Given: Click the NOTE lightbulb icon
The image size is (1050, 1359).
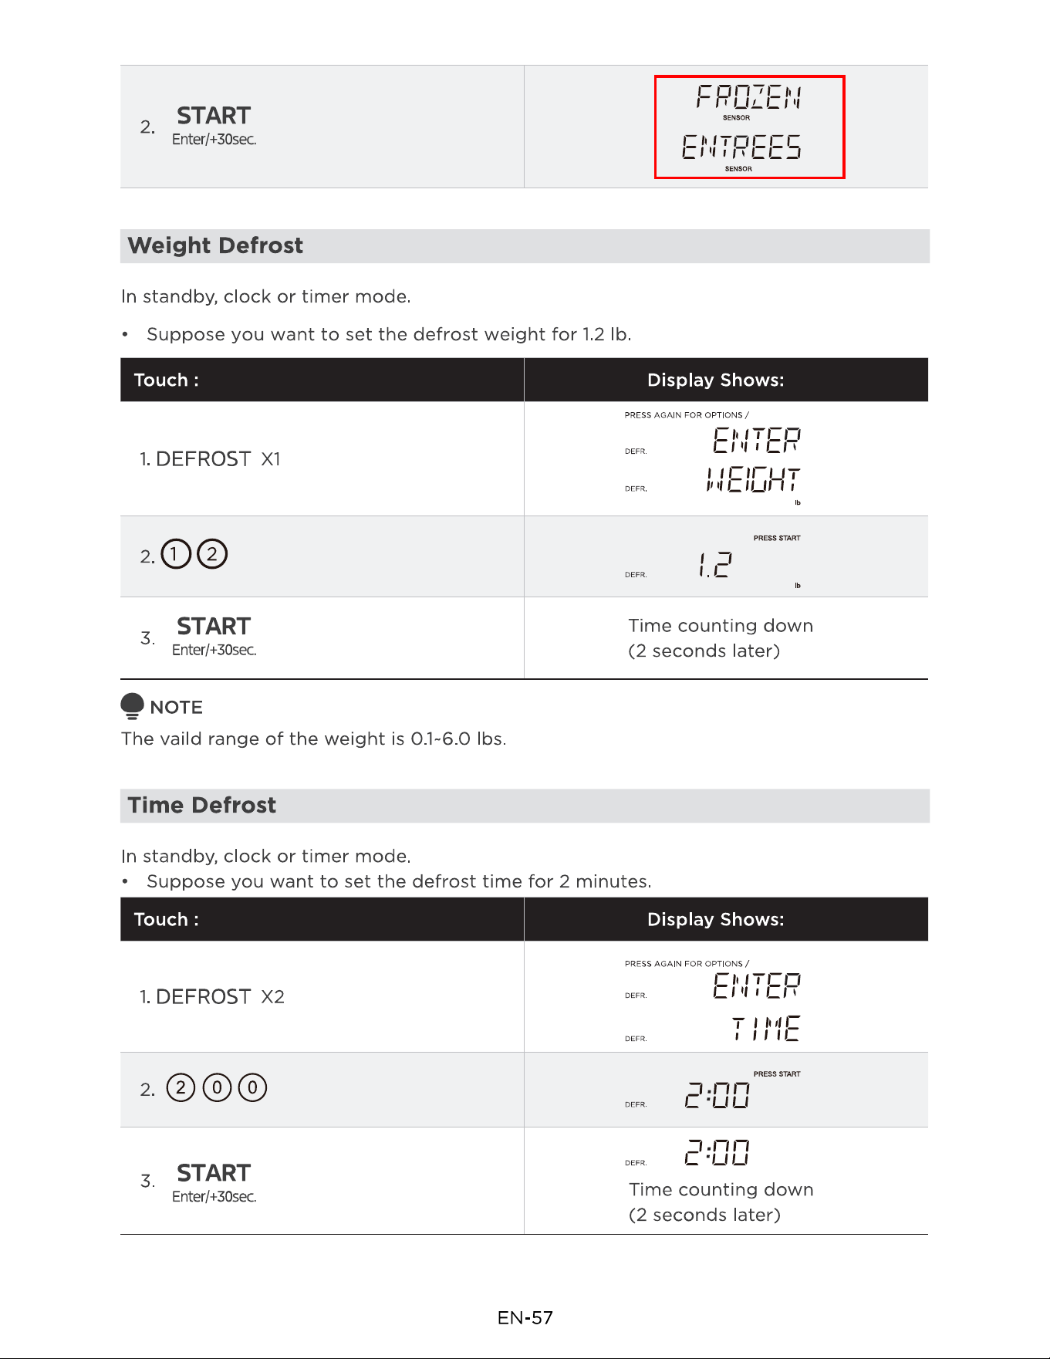Looking at the screenshot, I should coord(133,706).
